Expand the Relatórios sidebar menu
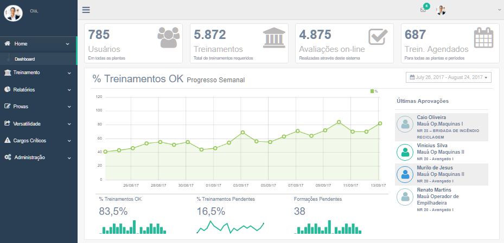This screenshot has width=504, height=243. pyautogui.click(x=38, y=89)
